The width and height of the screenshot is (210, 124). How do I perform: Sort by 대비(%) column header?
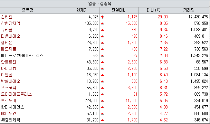pos(154,10)
